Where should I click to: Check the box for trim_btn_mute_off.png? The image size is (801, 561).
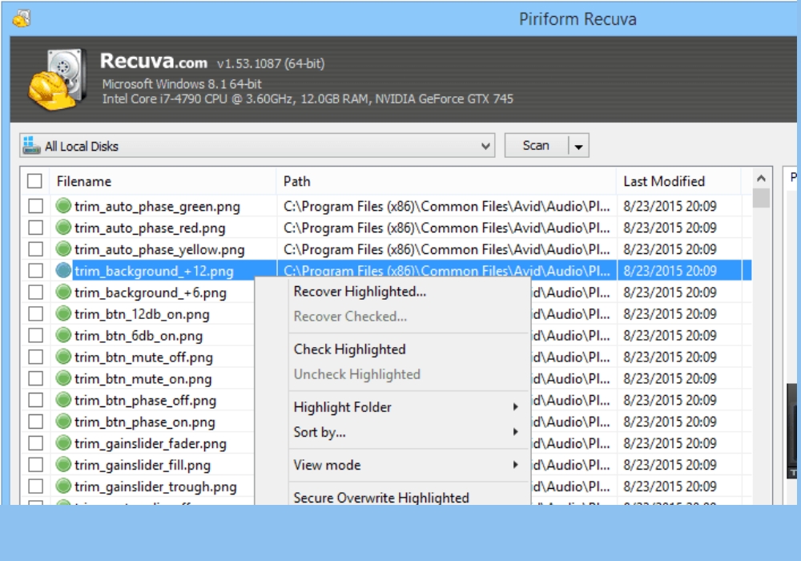click(36, 357)
